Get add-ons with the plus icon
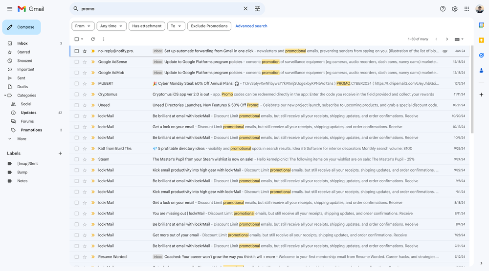Image resolution: width=489 pixels, height=271 pixels. pos(481,95)
